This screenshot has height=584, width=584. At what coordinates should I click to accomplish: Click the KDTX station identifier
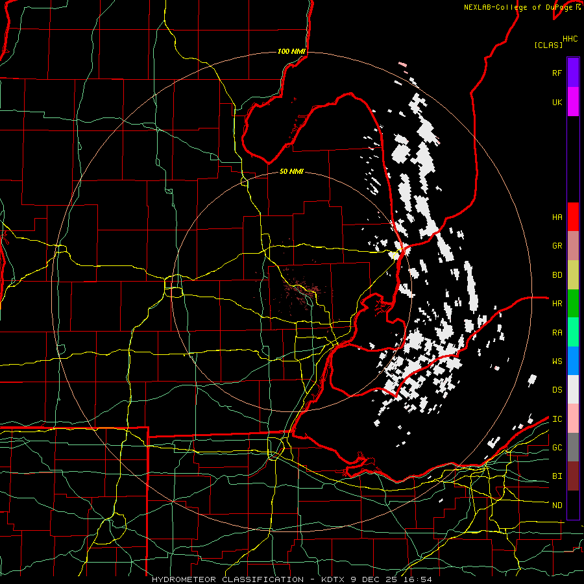pyautogui.click(x=334, y=579)
